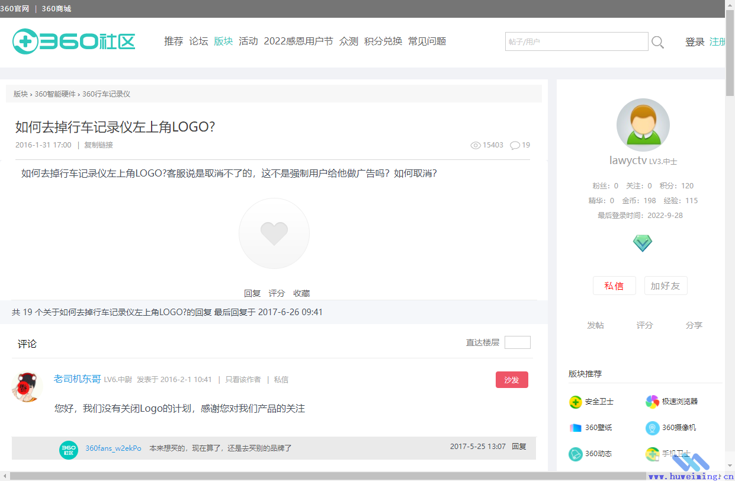Click 只看该作者 on first comment

243,380
